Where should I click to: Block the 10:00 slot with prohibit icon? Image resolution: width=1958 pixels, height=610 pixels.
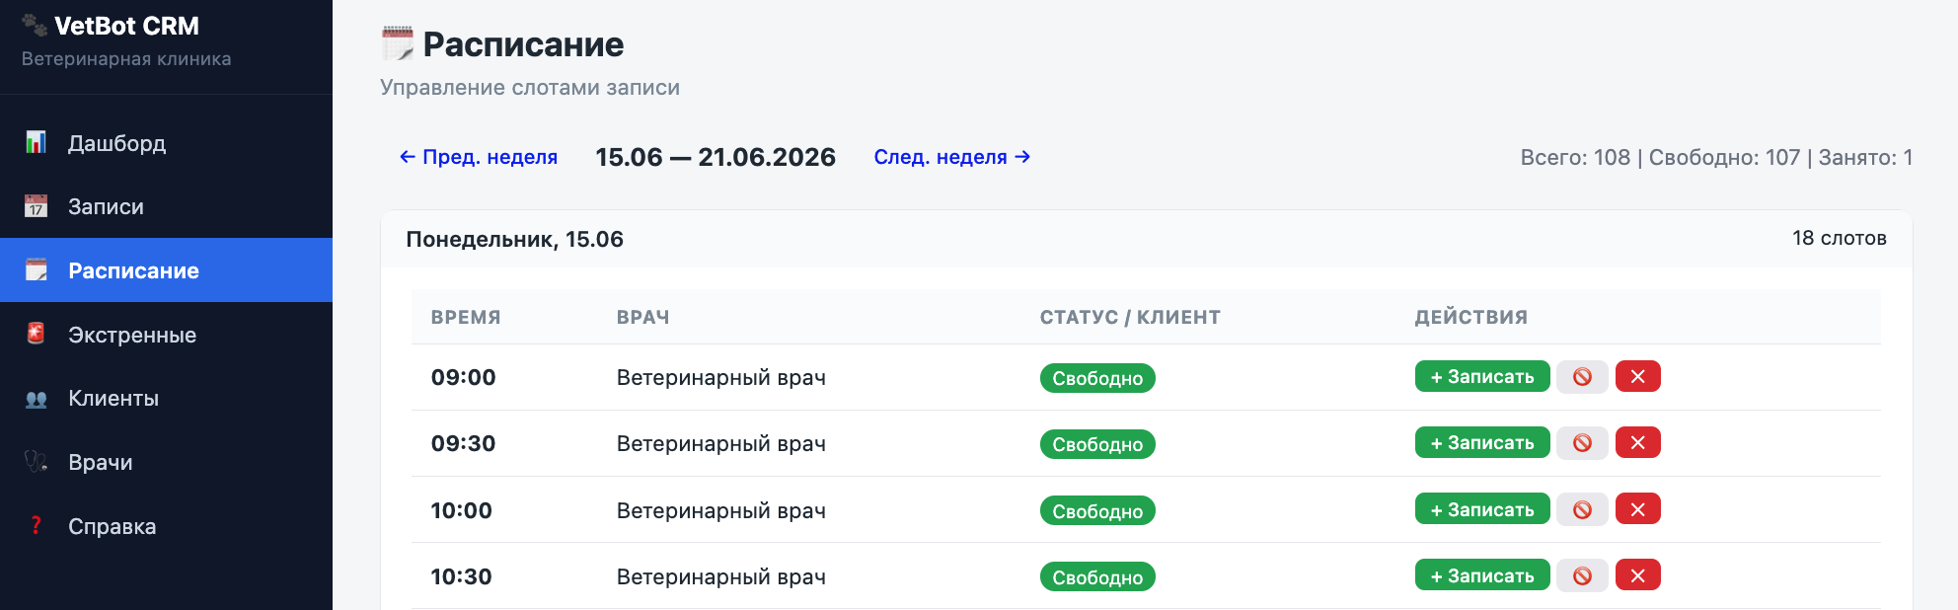[x=1582, y=509]
